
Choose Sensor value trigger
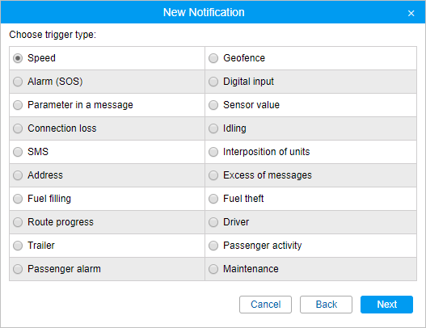(213, 105)
